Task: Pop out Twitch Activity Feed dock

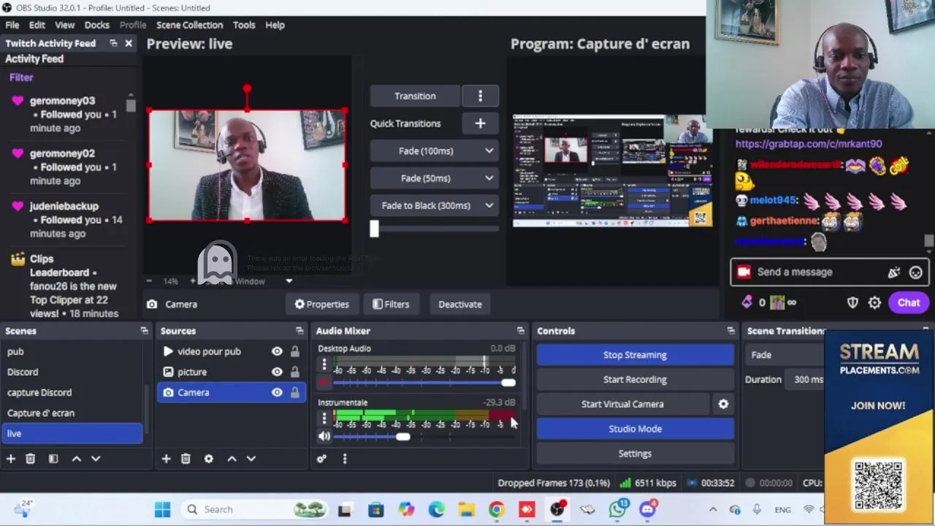Action: coord(113,43)
